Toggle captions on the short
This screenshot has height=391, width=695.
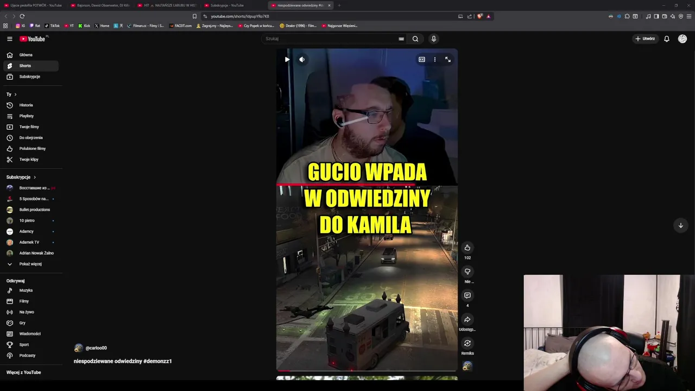pyautogui.click(x=422, y=59)
